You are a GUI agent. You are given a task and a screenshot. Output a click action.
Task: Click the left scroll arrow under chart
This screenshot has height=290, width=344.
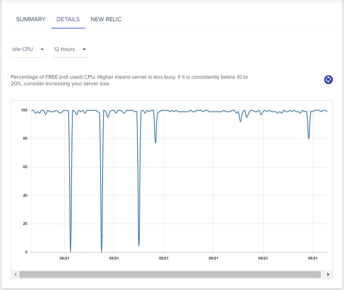pos(15,274)
